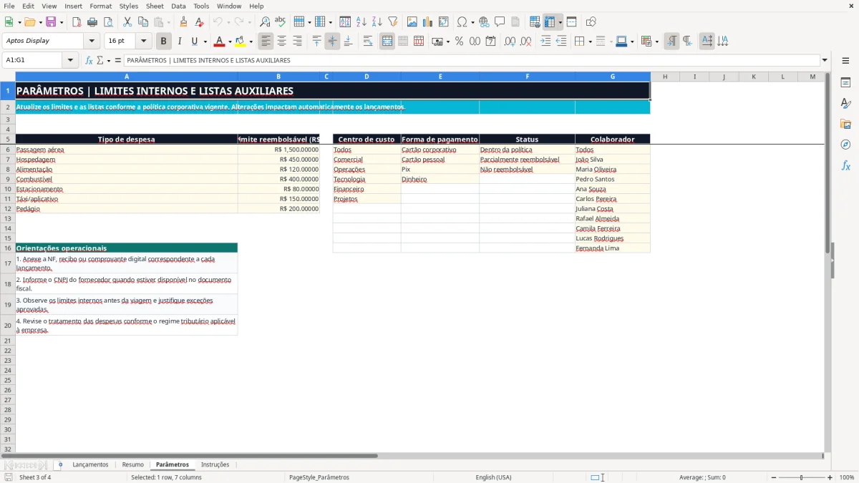Click the vertical scrollbar
The height and width of the screenshot is (483, 859).
828,263
